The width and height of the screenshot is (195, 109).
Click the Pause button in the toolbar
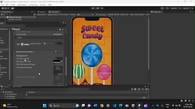pos(97,8)
